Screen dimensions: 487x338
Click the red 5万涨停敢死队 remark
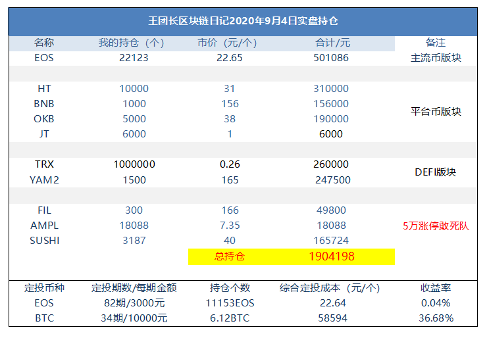[x=436, y=226]
